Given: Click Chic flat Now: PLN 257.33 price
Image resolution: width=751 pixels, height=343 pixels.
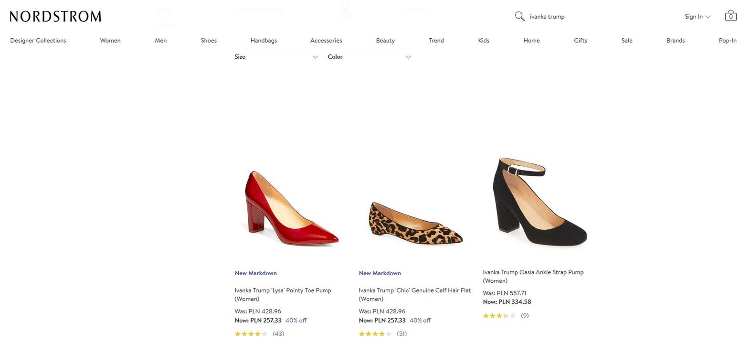Looking at the screenshot, I should 382,321.
